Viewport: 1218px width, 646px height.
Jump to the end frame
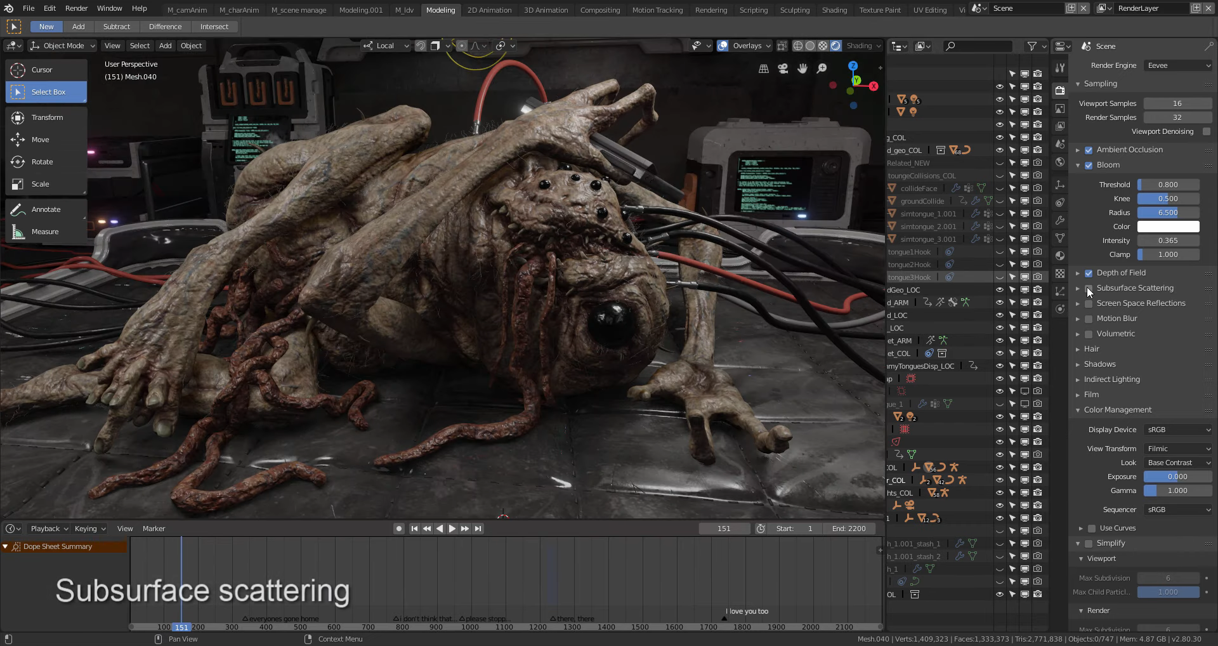[478, 529]
